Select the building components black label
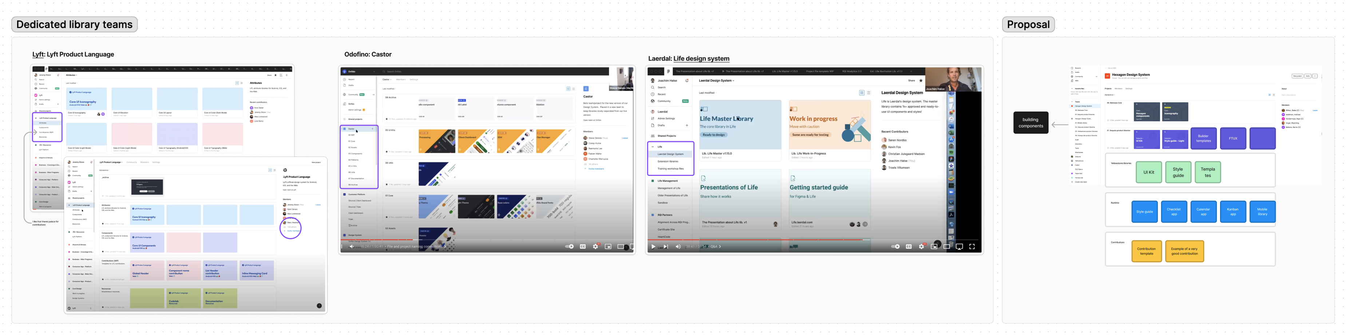 tap(1031, 123)
